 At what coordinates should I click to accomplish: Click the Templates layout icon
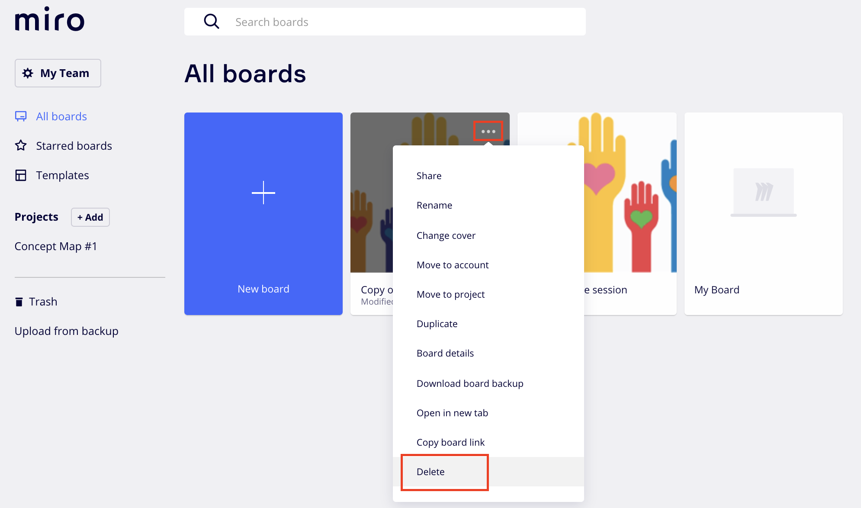(x=21, y=175)
